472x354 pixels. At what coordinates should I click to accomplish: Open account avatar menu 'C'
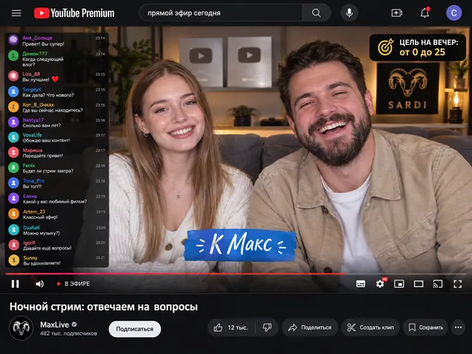[454, 13]
